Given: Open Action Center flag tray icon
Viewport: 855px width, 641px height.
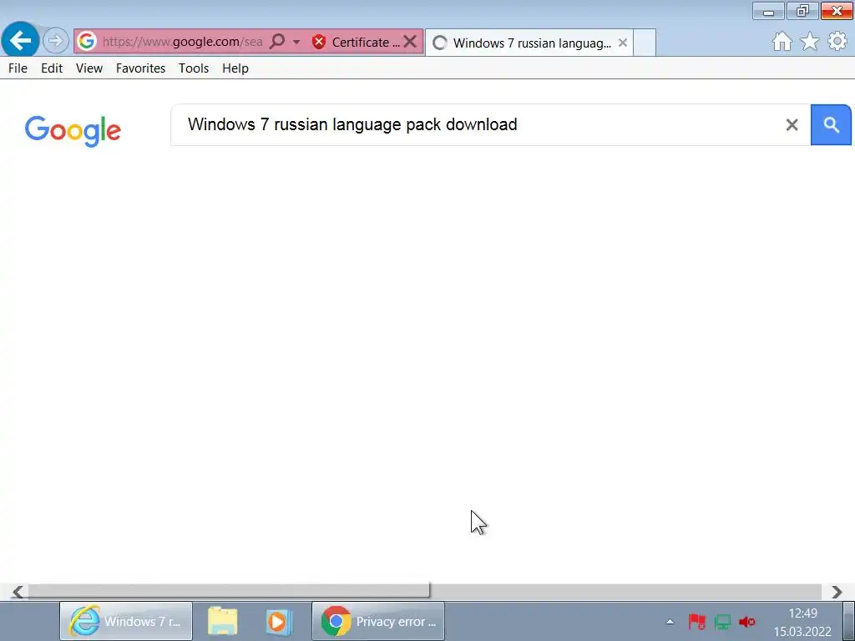Looking at the screenshot, I should [696, 621].
